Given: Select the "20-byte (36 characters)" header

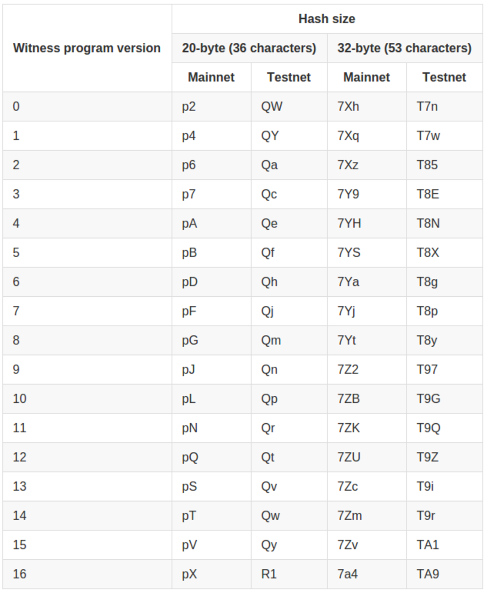Looking at the screenshot, I should point(249,48).
